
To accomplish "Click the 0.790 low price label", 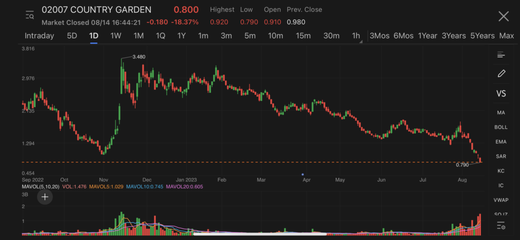I will [462, 165].
